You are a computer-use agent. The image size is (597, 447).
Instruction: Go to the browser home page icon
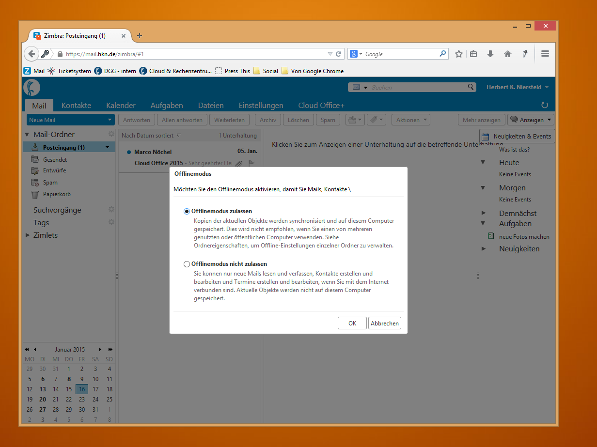point(508,54)
